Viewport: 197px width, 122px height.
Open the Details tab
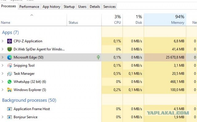click(95, 7)
